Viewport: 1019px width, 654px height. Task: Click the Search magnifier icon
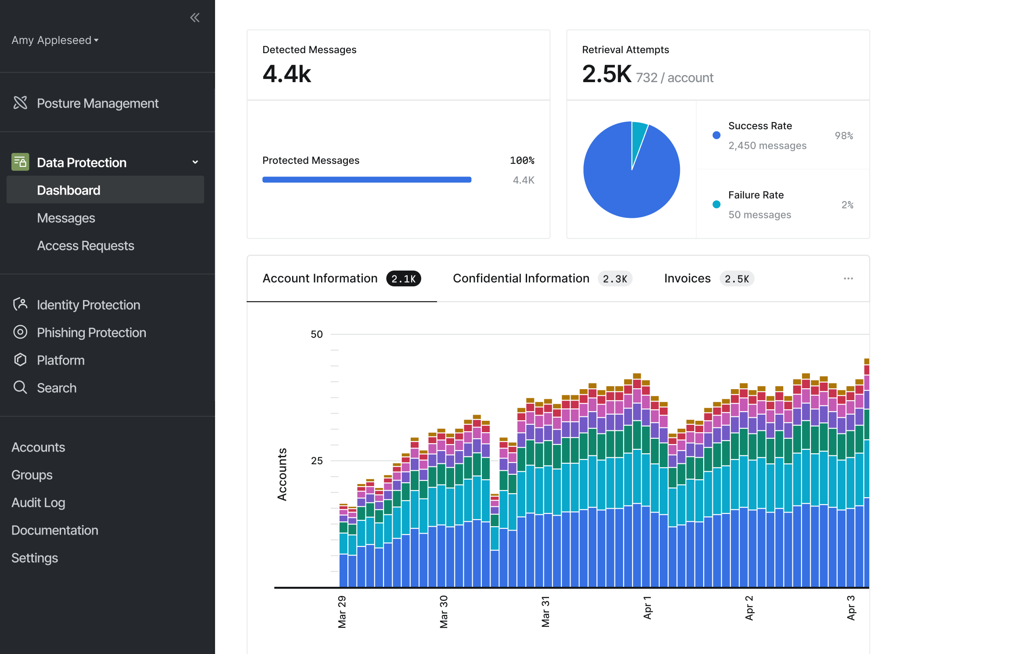(20, 387)
